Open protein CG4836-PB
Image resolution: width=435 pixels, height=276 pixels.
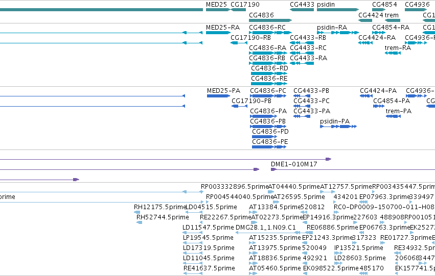point(268,127)
